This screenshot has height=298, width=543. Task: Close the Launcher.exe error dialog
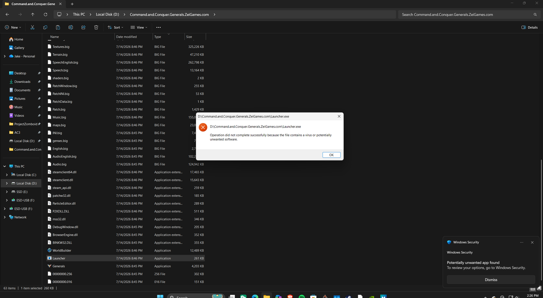pyautogui.click(x=339, y=116)
